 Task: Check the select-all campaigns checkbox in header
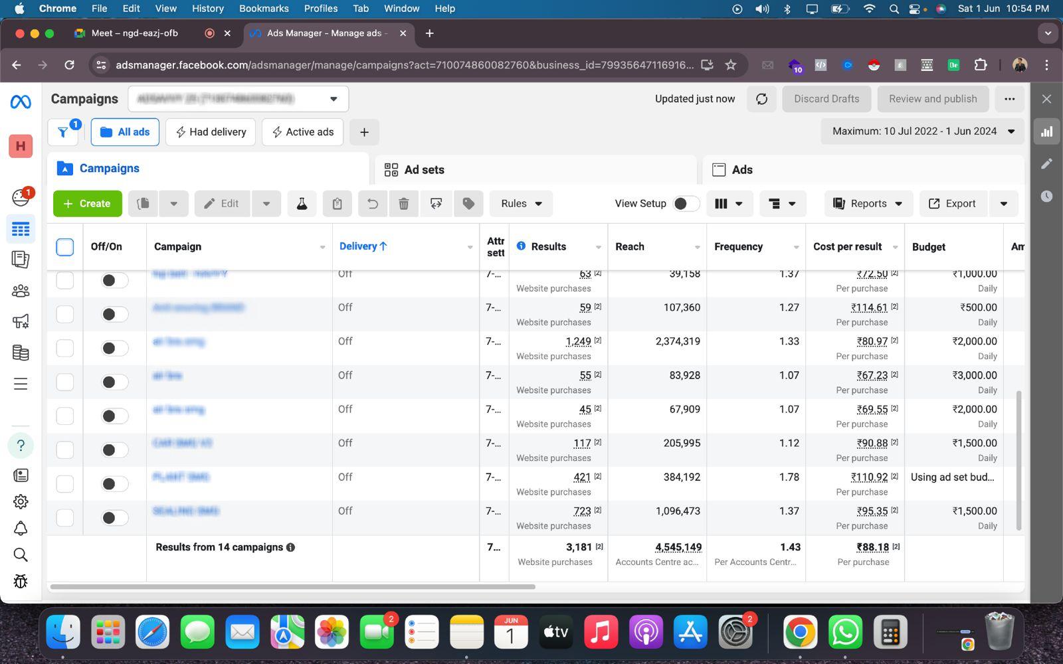point(65,247)
